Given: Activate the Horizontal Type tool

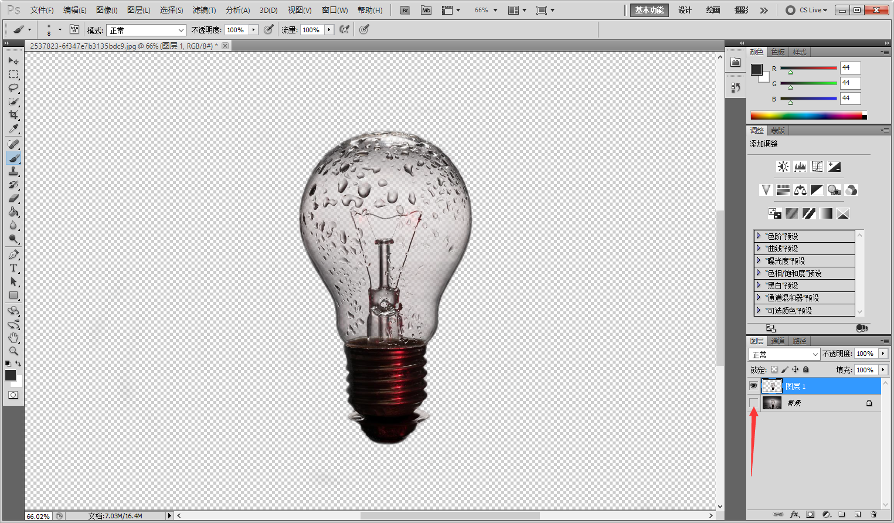Looking at the screenshot, I should 13,268.
